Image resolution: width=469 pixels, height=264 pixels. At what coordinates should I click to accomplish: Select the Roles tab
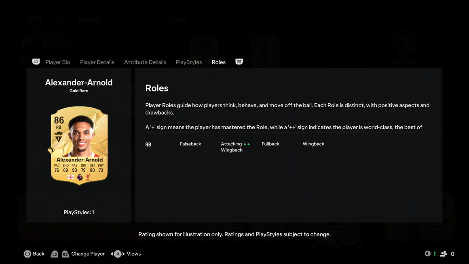point(219,62)
